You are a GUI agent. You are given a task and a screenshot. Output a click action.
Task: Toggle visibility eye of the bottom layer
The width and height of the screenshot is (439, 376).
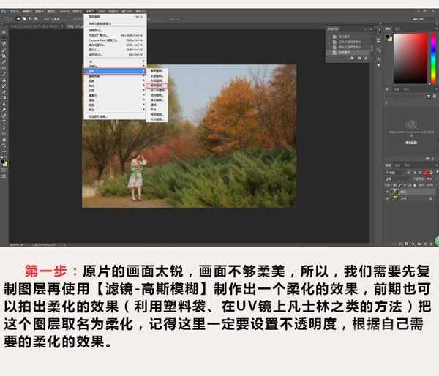point(388,198)
